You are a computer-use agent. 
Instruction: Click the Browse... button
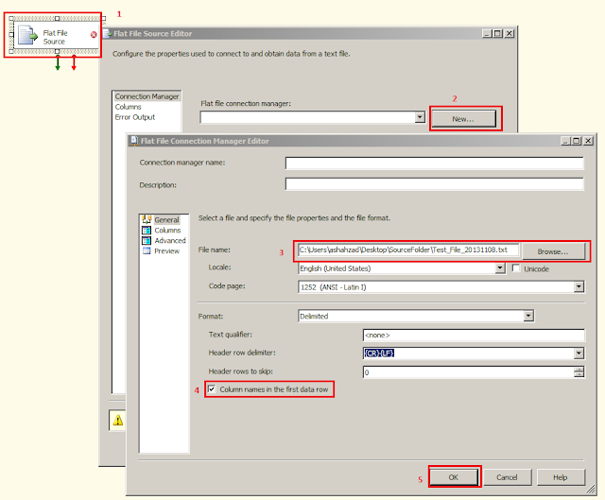(553, 251)
